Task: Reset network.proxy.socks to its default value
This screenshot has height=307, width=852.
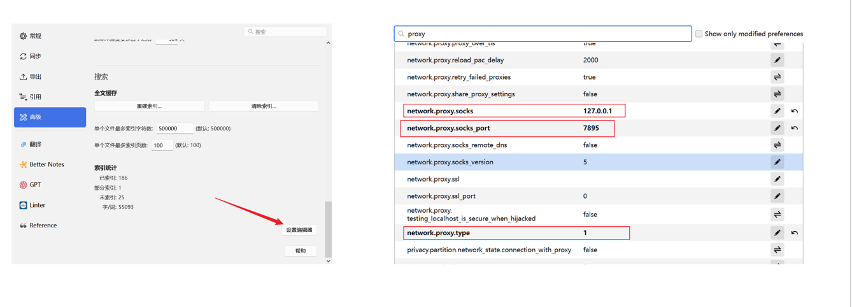Action: click(794, 111)
